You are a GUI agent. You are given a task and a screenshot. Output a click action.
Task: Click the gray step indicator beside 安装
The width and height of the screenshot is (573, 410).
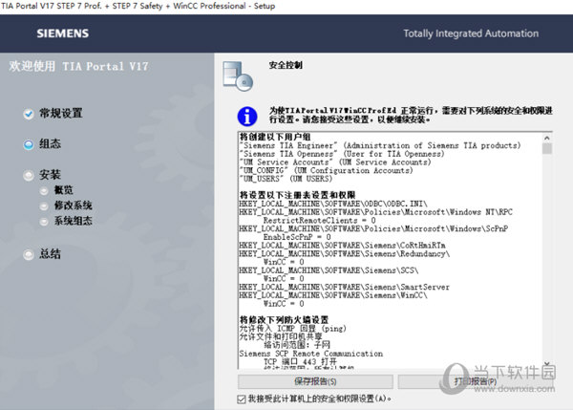(29, 176)
